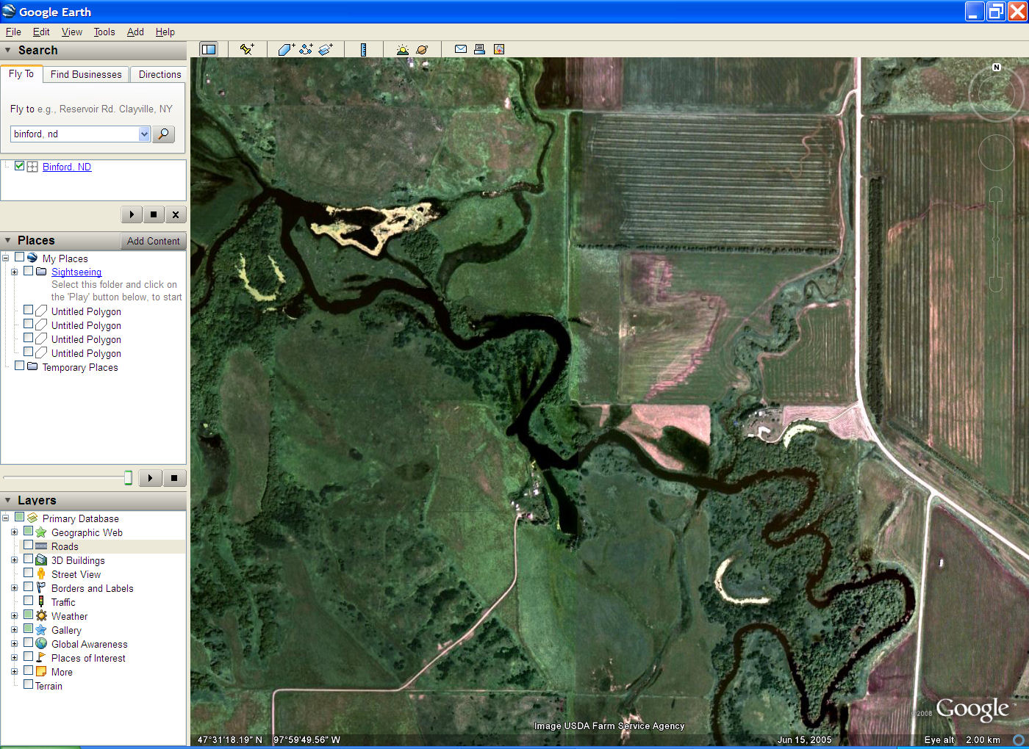Check the Temporary Places checkbox
This screenshot has height=749, width=1029.
19,366
